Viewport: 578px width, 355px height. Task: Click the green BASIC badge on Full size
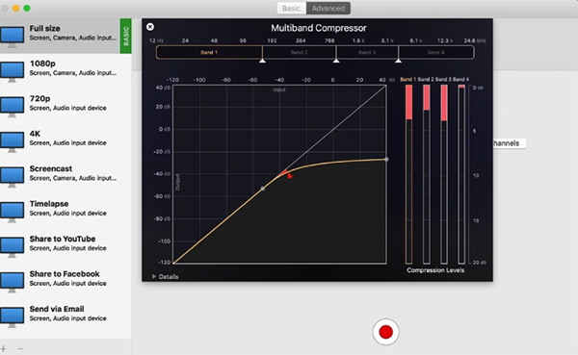(x=125, y=37)
